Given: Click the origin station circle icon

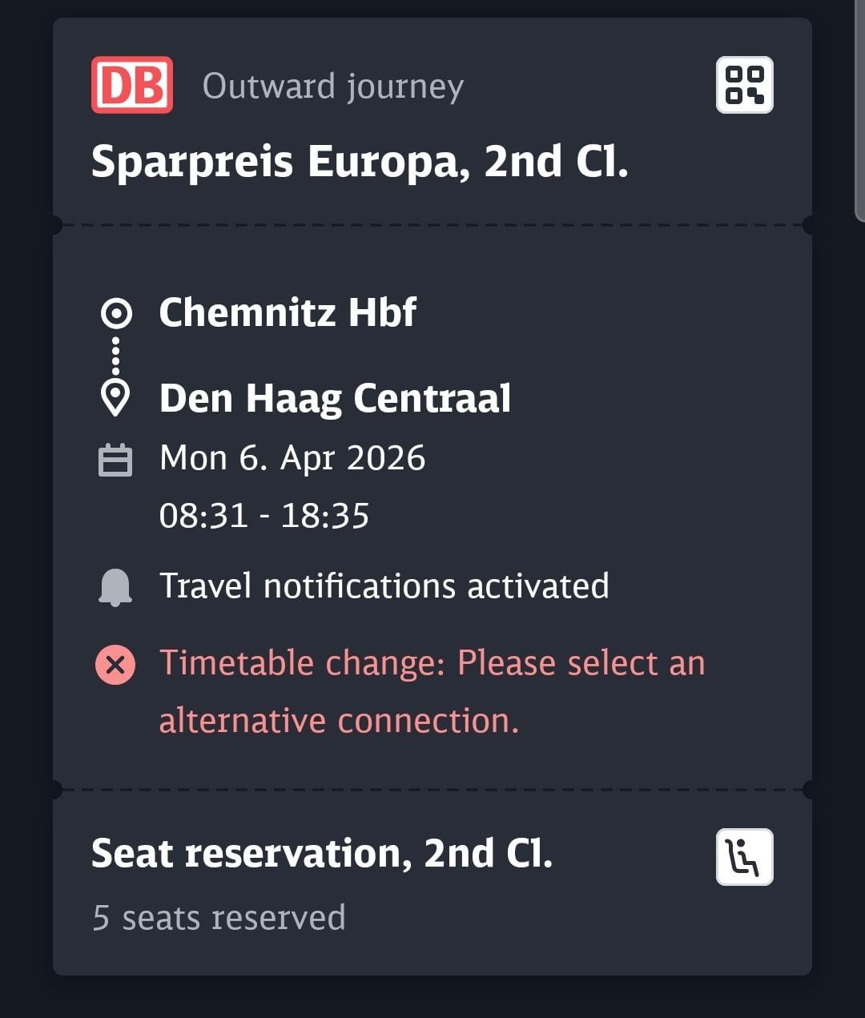Looking at the screenshot, I should click(116, 313).
